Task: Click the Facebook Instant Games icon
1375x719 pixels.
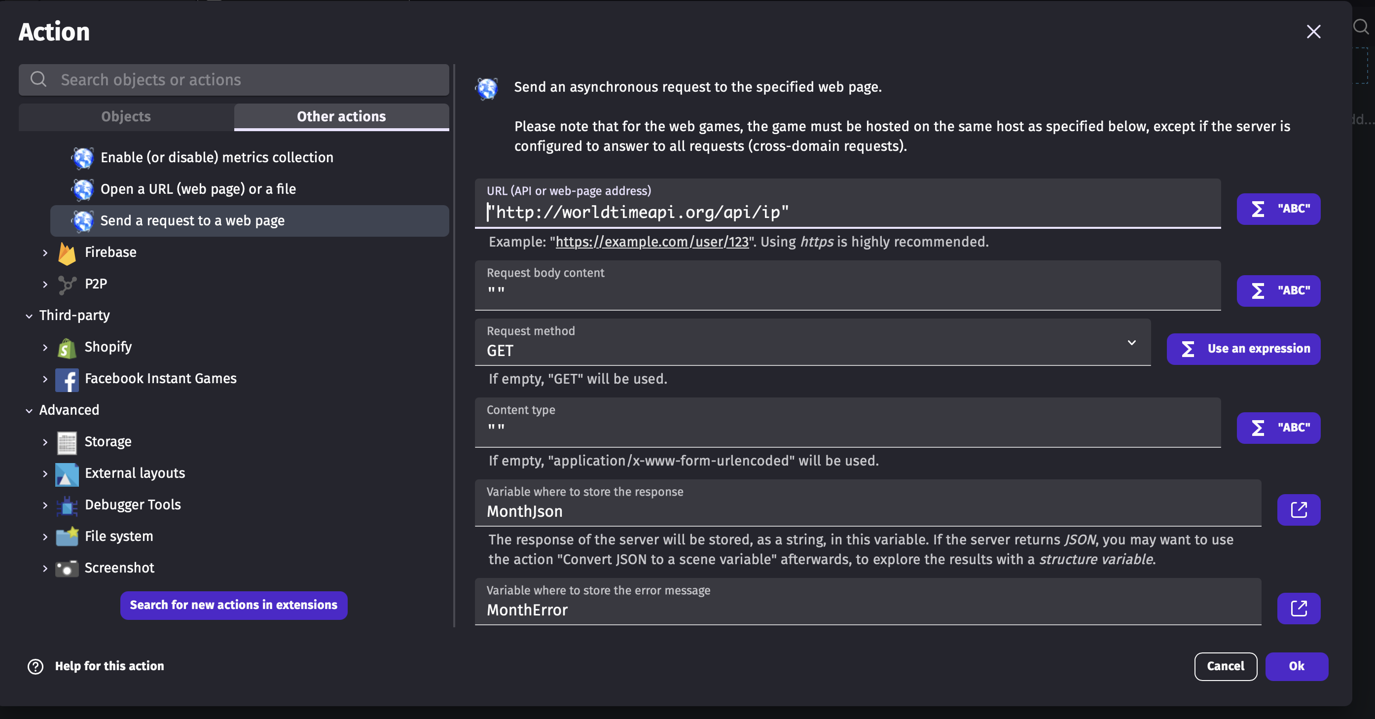Action: [67, 379]
